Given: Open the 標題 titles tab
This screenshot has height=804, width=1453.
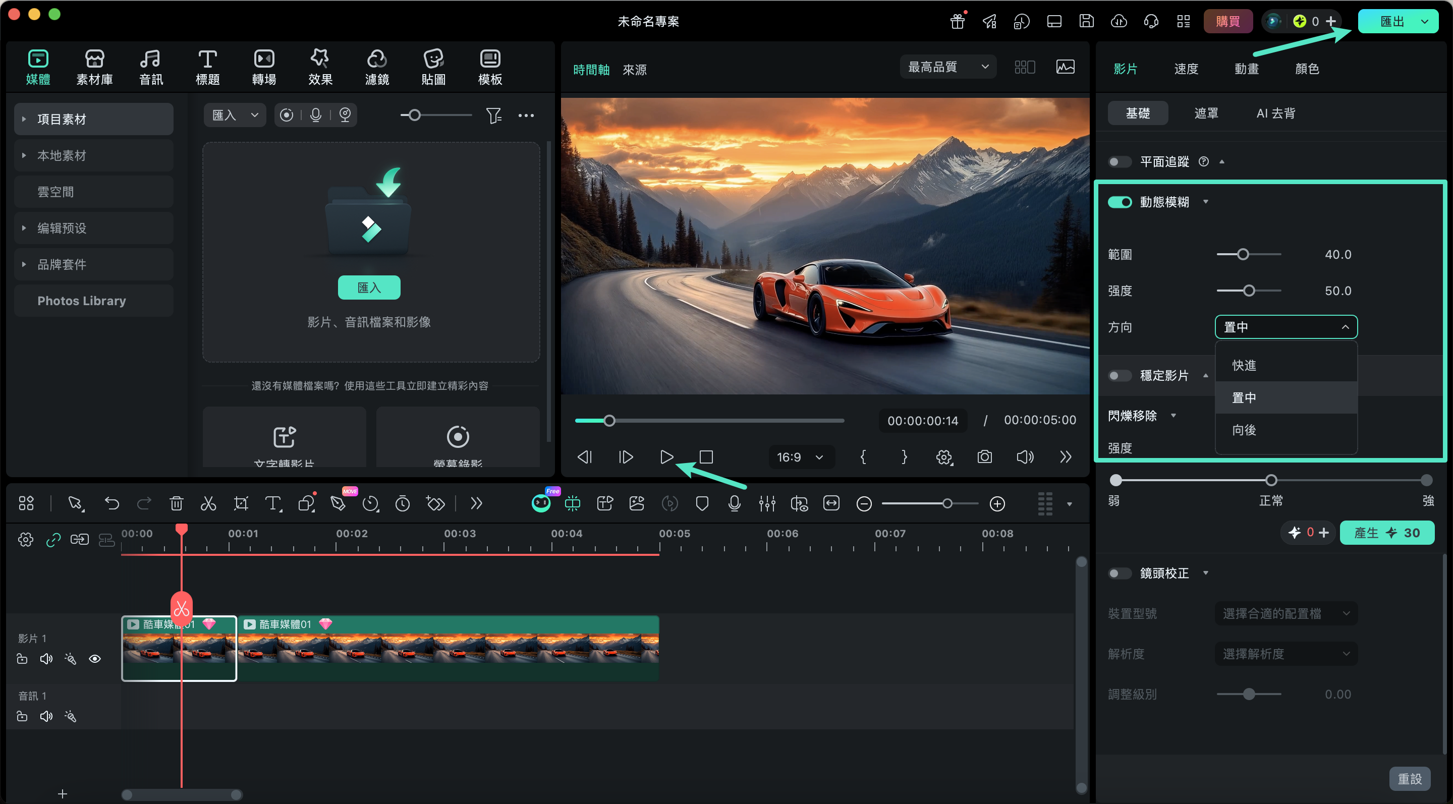Looking at the screenshot, I should (207, 67).
